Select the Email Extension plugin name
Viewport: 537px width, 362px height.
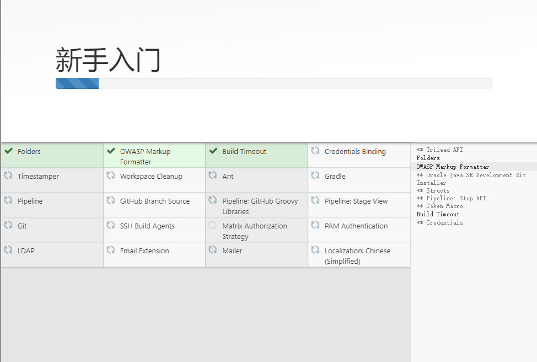click(x=144, y=251)
